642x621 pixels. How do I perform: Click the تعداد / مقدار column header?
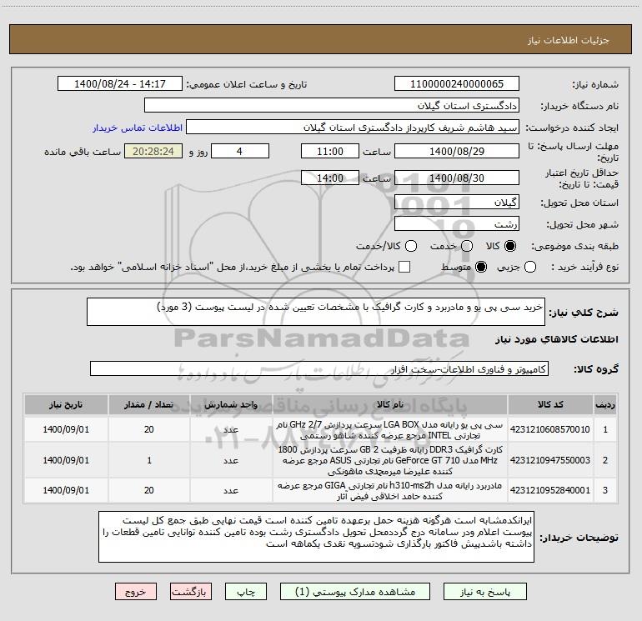coord(148,405)
